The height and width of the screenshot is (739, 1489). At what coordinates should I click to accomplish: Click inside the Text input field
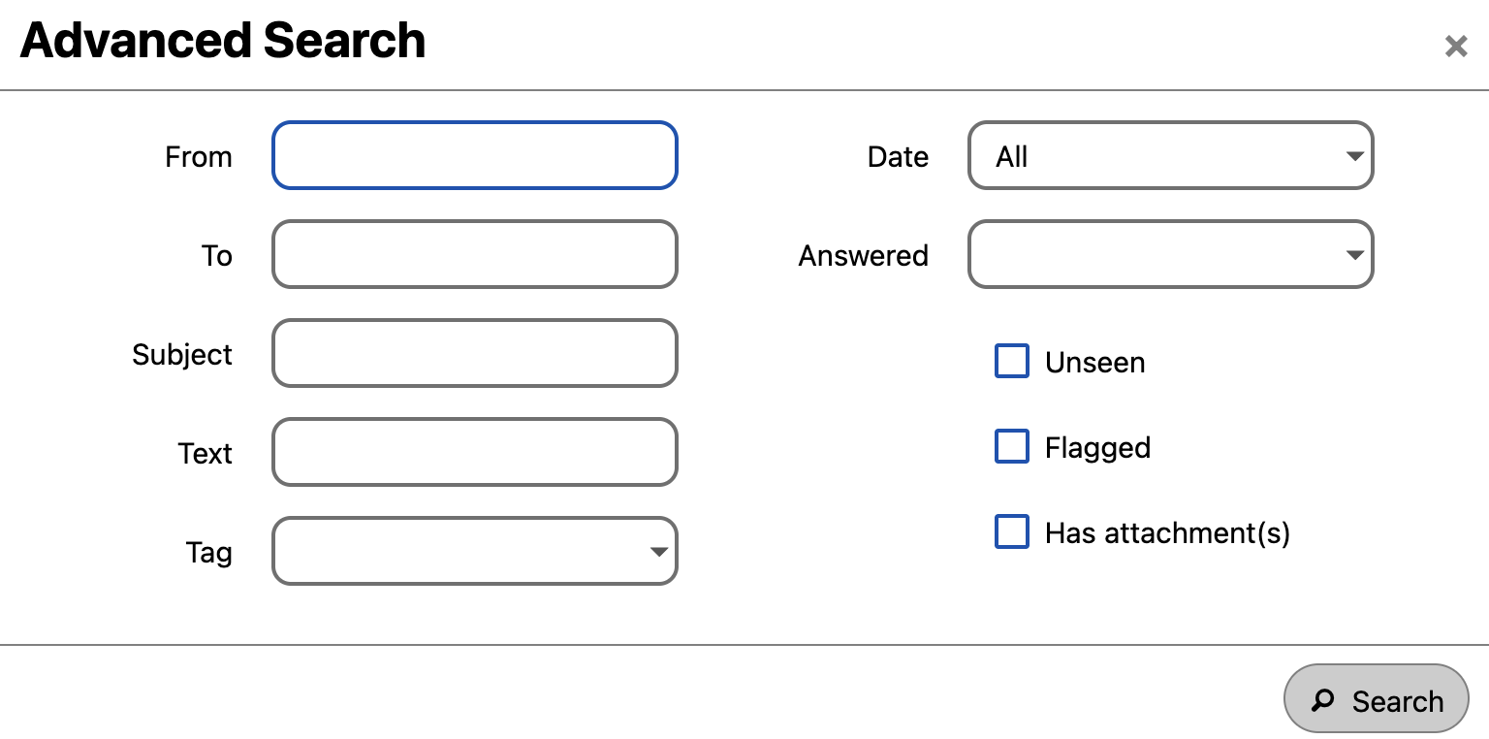475,452
